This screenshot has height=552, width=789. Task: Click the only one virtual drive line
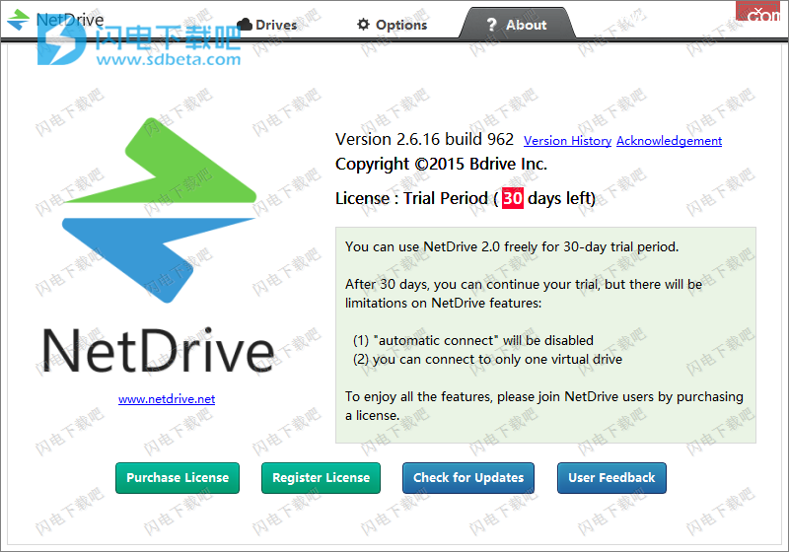[x=487, y=360]
